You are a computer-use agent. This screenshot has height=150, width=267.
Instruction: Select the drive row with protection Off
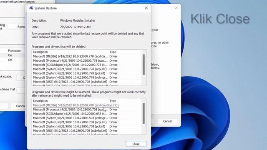12,60
